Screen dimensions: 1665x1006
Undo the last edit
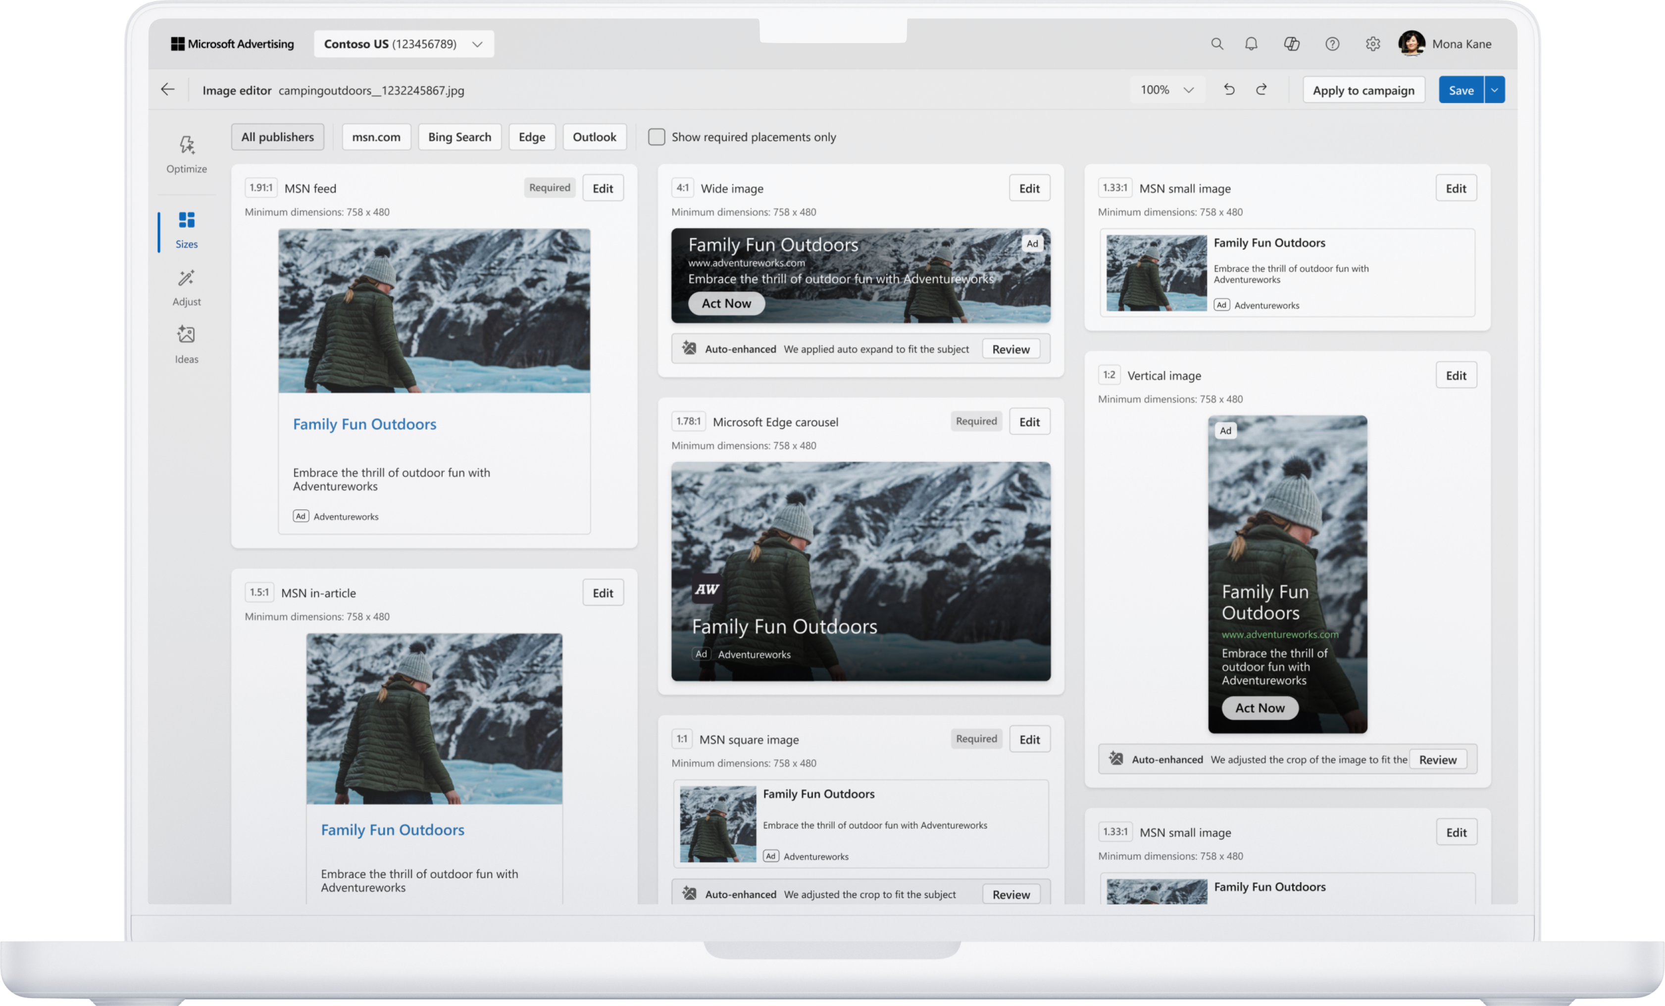1229,90
